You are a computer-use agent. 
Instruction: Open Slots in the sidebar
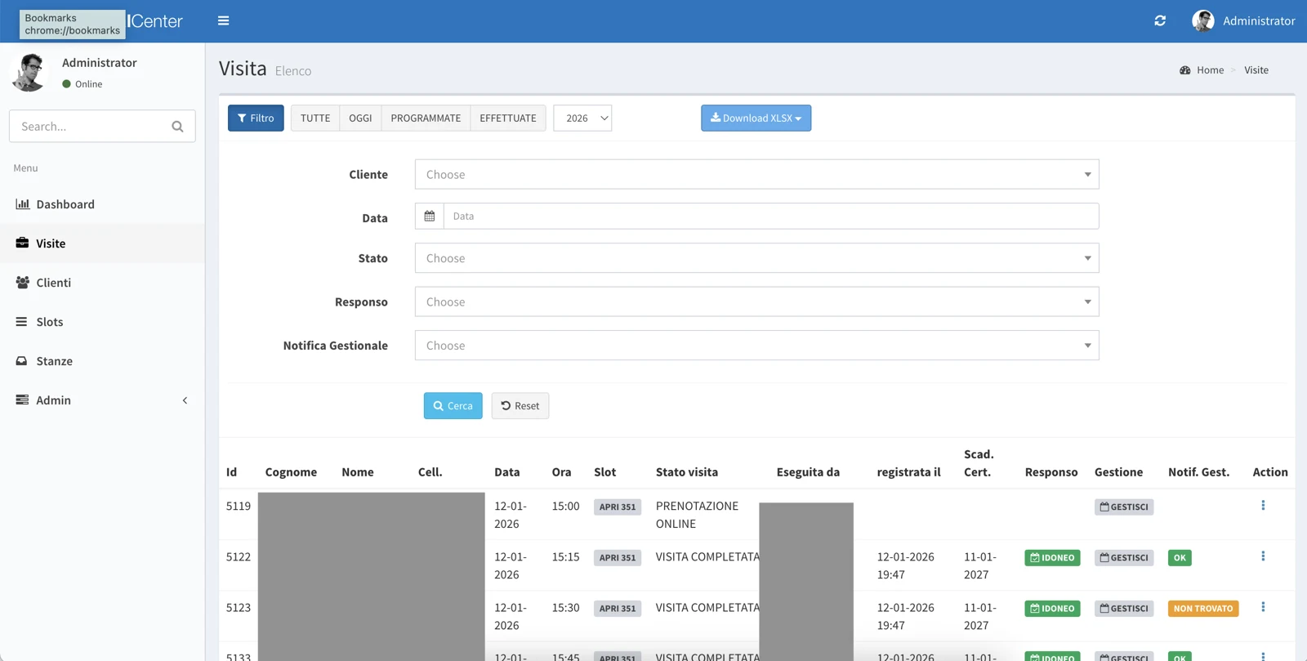pos(102,322)
